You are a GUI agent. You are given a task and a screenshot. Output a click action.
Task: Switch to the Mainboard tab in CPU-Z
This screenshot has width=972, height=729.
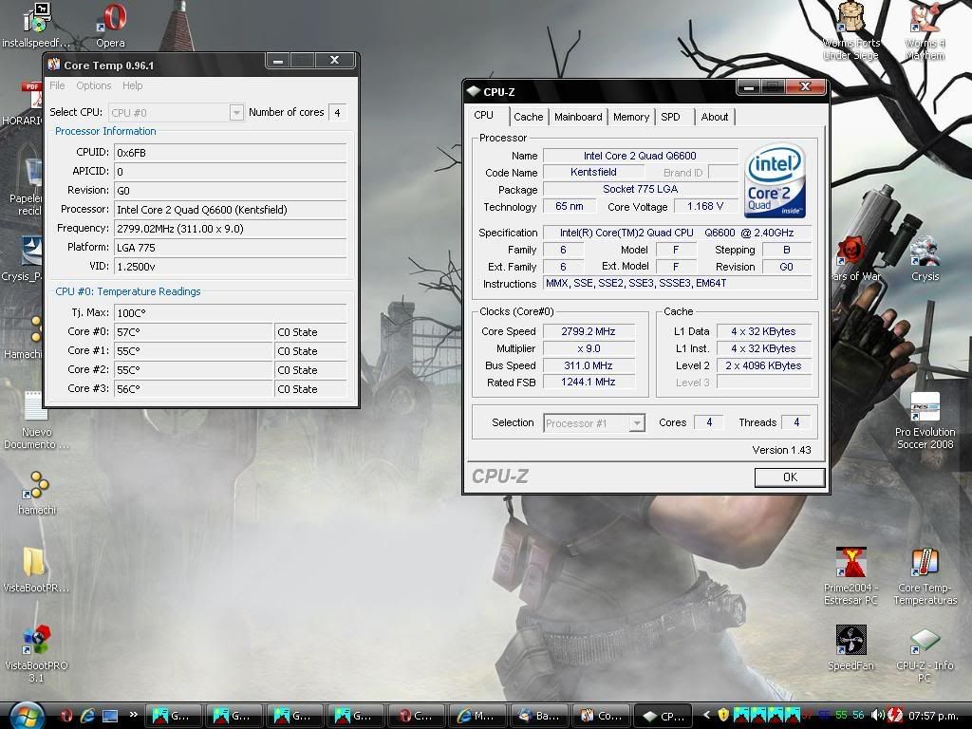click(578, 117)
